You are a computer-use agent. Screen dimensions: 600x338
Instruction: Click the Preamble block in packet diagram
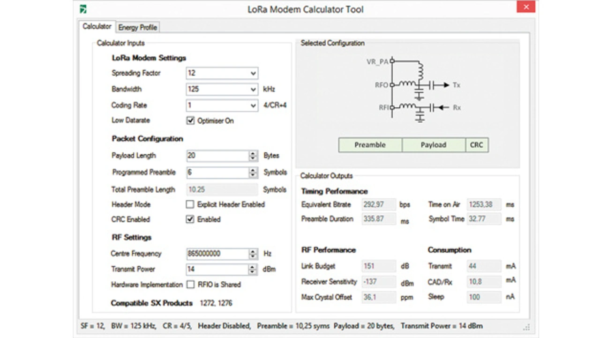coord(370,145)
